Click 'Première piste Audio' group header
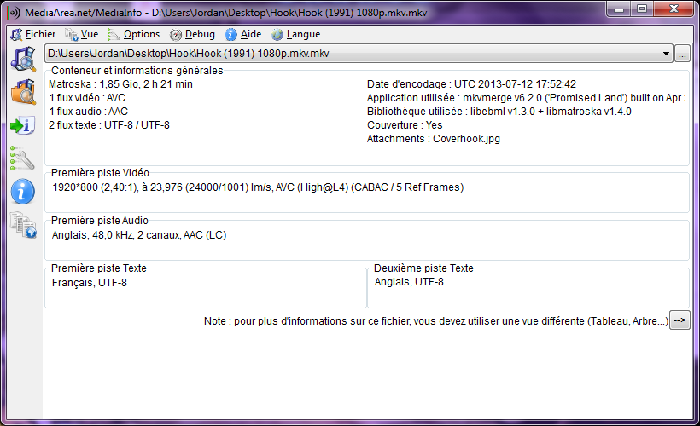 100,220
